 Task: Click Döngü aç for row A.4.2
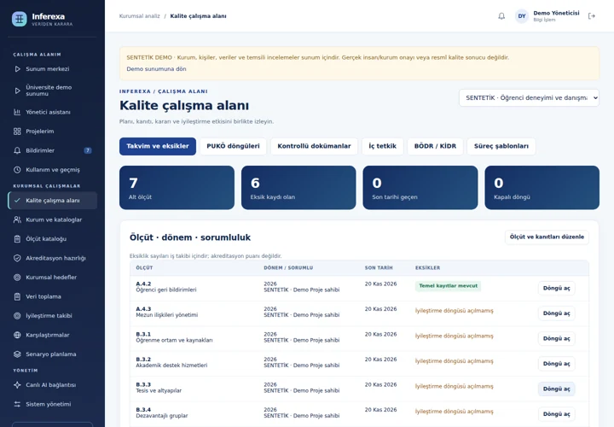point(556,288)
